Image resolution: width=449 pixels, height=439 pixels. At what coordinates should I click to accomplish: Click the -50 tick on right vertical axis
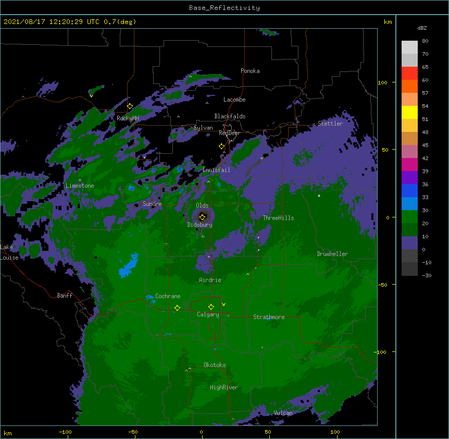[382, 285]
